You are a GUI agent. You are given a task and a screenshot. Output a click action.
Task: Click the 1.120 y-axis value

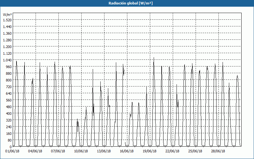pyautogui.click(x=7, y=53)
